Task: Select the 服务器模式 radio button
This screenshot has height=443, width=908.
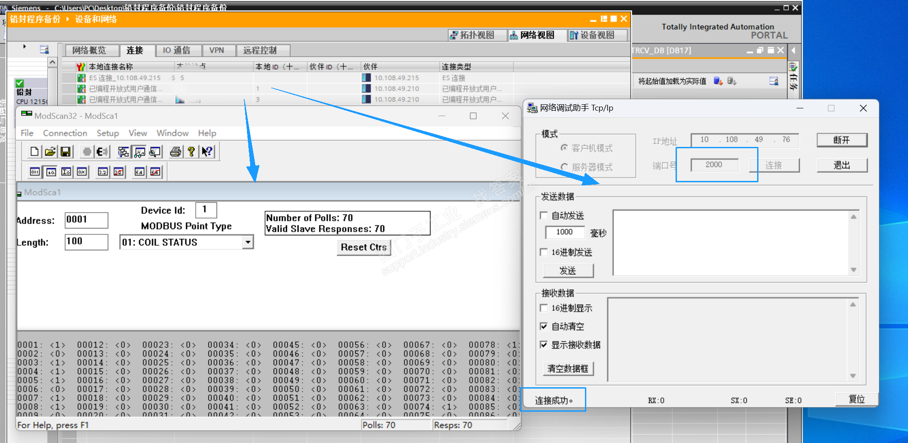Action: tap(565, 167)
